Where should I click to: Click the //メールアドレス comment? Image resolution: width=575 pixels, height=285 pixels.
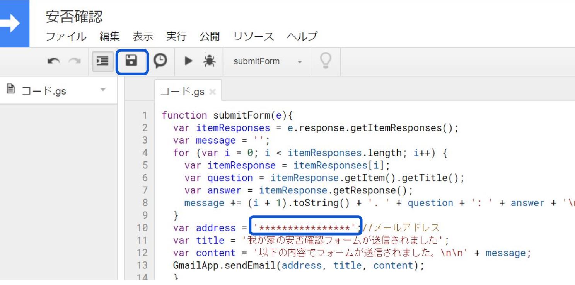tap(401, 228)
